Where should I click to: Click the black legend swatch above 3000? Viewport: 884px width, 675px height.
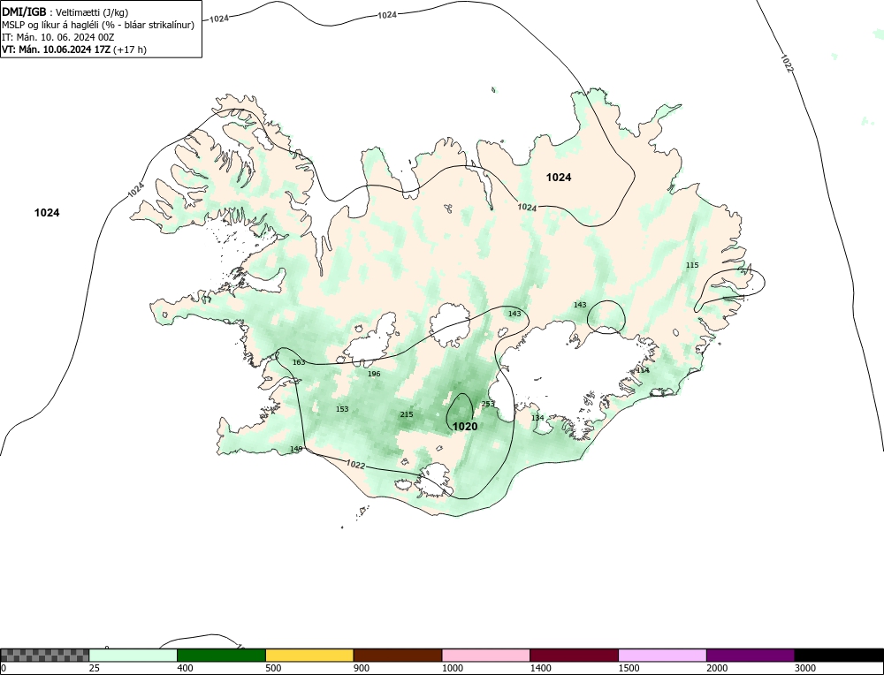coord(839,655)
